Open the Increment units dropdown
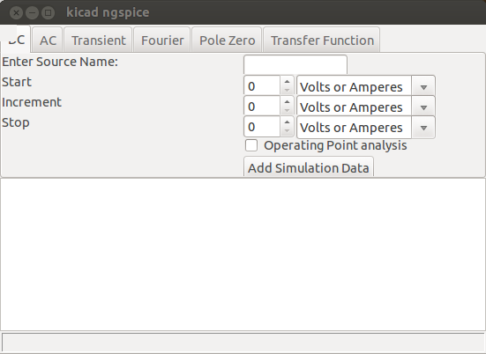This screenshot has height=354, width=486. pos(366,107)
